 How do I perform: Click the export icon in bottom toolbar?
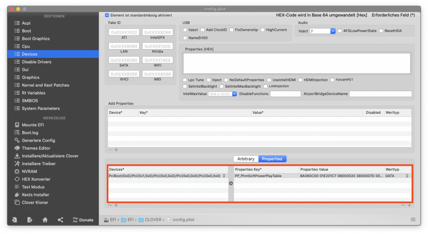click(x=30, y=220)
